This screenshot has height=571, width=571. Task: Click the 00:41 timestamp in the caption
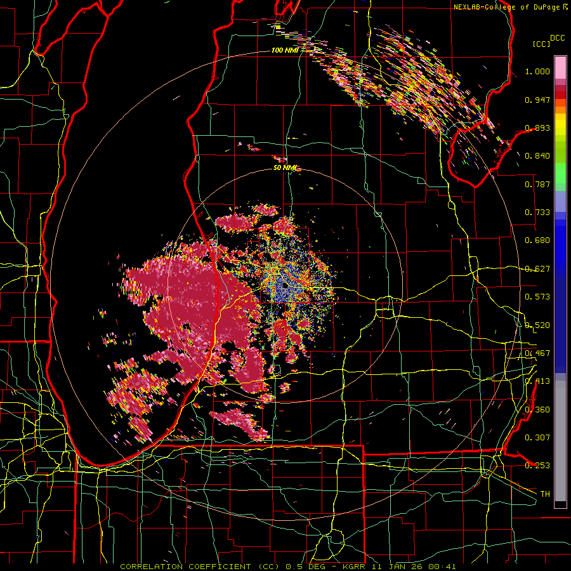tap(442, 567)
